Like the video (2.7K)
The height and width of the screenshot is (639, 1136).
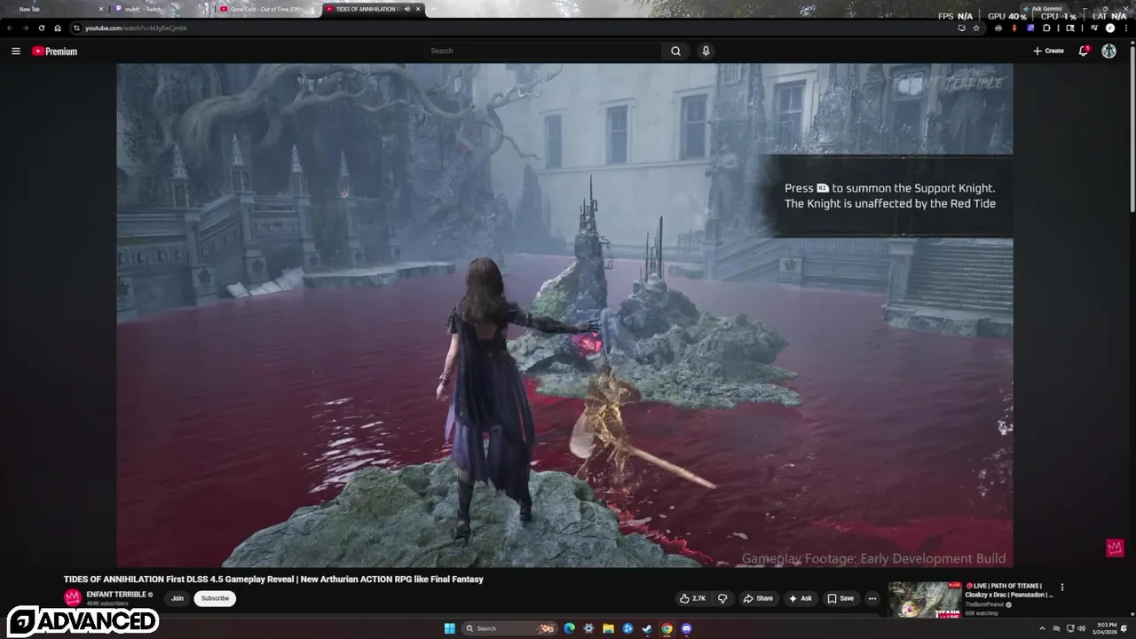point(692,598)
